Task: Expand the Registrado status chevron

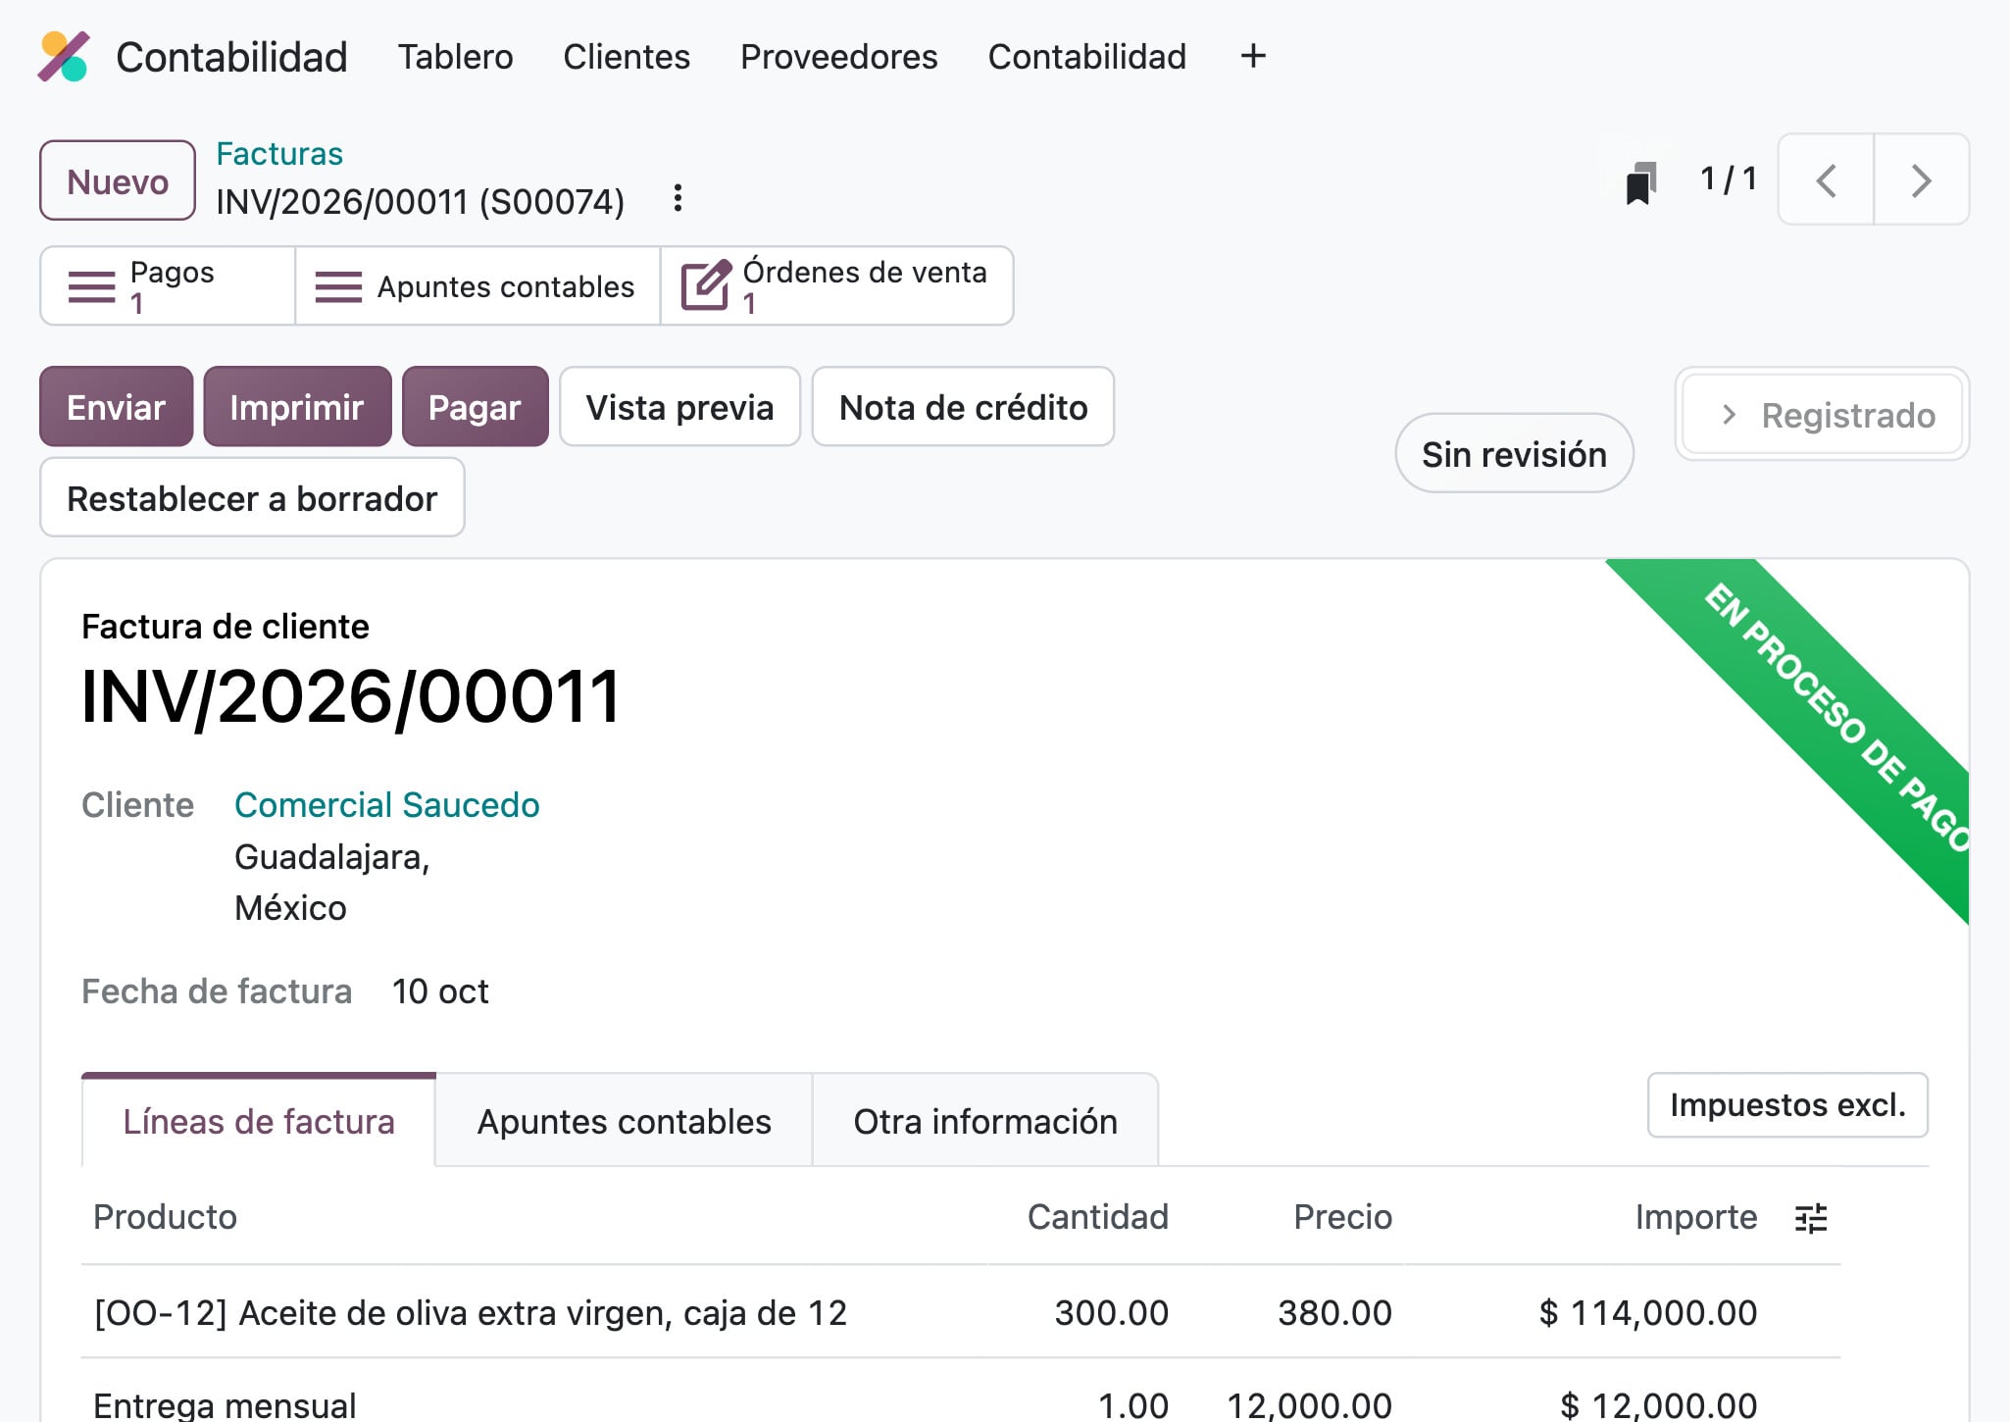Action: (x=1729, y=415)
